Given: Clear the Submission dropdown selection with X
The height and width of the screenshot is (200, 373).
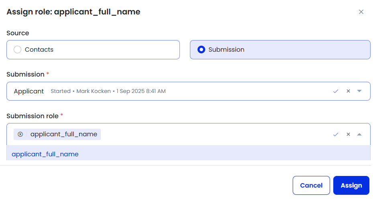Looking at the screenshot, I should pos(348,91).
